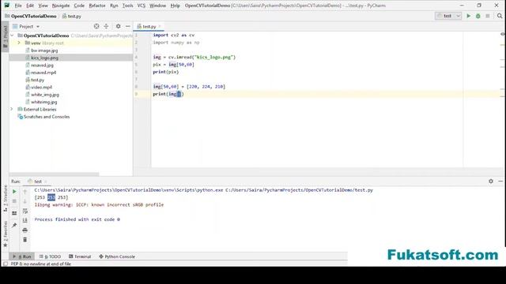The width and height of the screenshot is (506, 284).
Task: Open Run panel settings gear
Action: pyautogui.click(x=491, y=181)
